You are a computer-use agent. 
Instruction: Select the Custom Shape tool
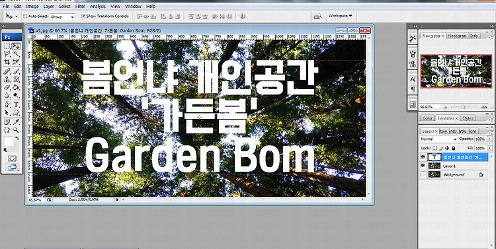(16, 112)
